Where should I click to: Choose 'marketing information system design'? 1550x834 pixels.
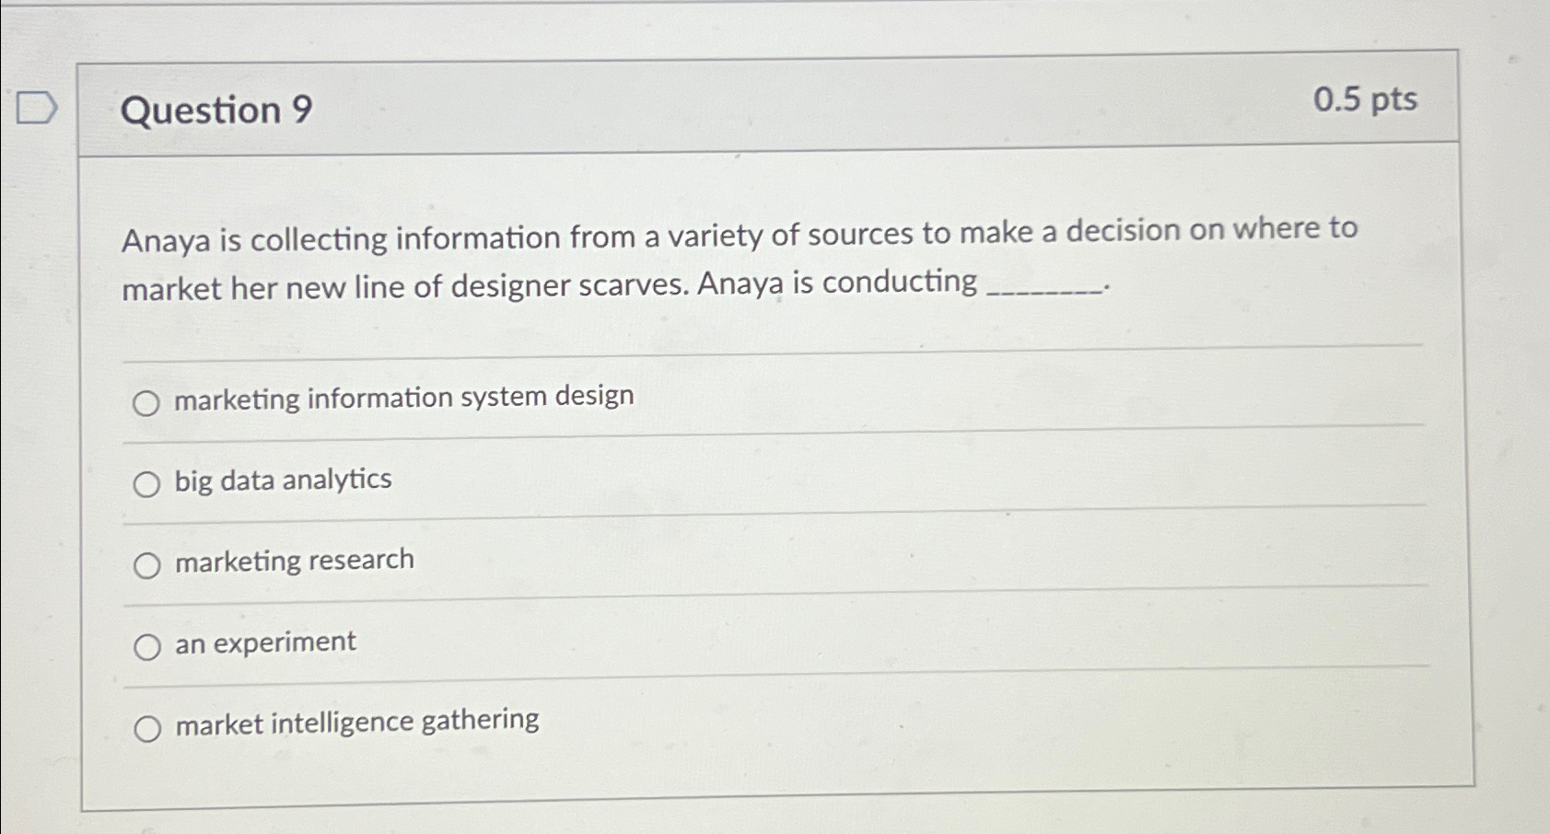[x=147, y=402]
